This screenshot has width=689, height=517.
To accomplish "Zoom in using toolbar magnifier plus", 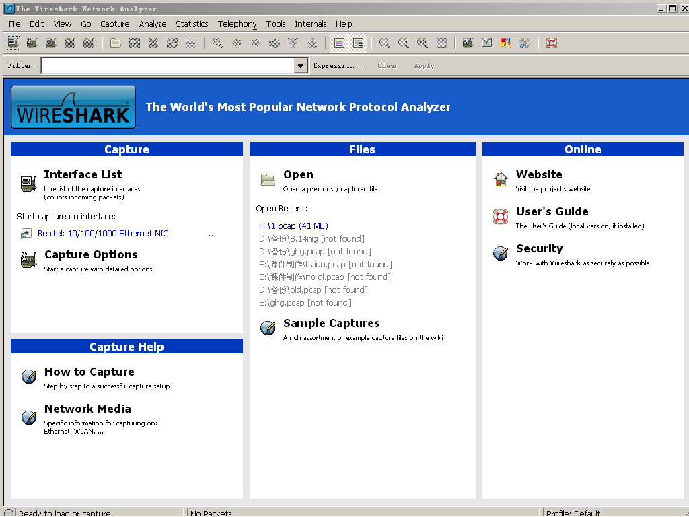I will [385, 43].
